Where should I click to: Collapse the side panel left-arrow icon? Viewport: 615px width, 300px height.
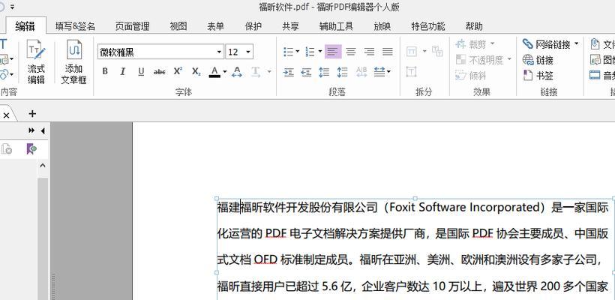coord(42,130)
